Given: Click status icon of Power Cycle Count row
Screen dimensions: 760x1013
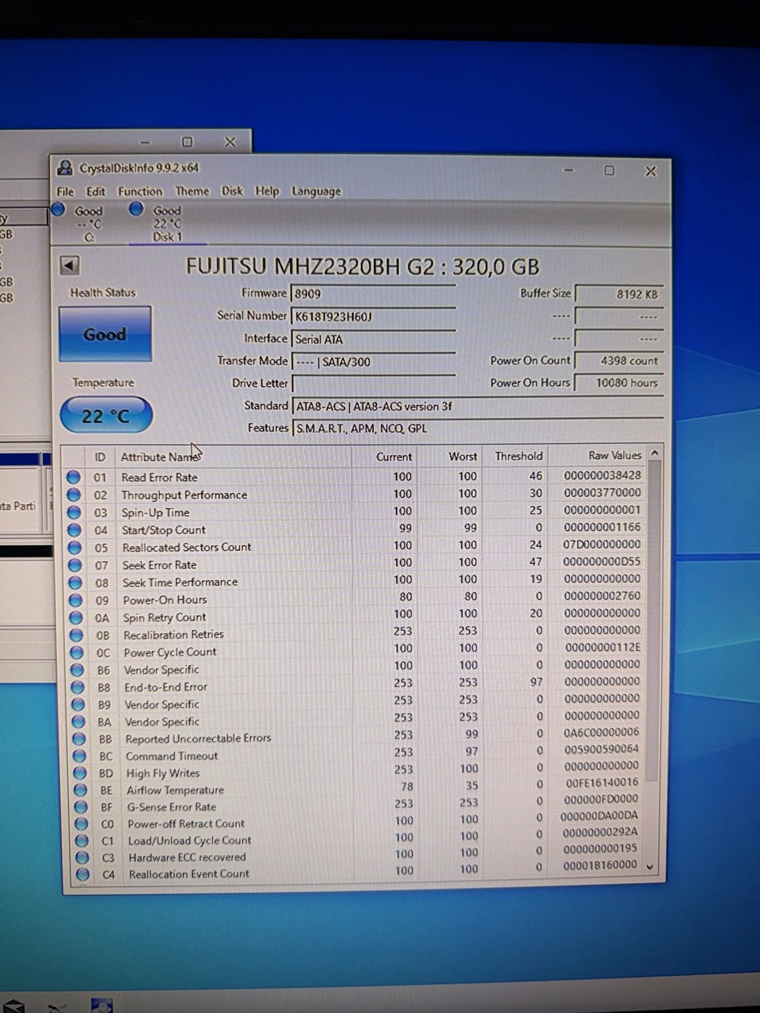Looking at the screenshot, I should [78, 652].
